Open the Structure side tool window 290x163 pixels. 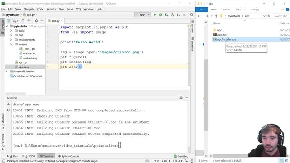[x=3, y=121]
